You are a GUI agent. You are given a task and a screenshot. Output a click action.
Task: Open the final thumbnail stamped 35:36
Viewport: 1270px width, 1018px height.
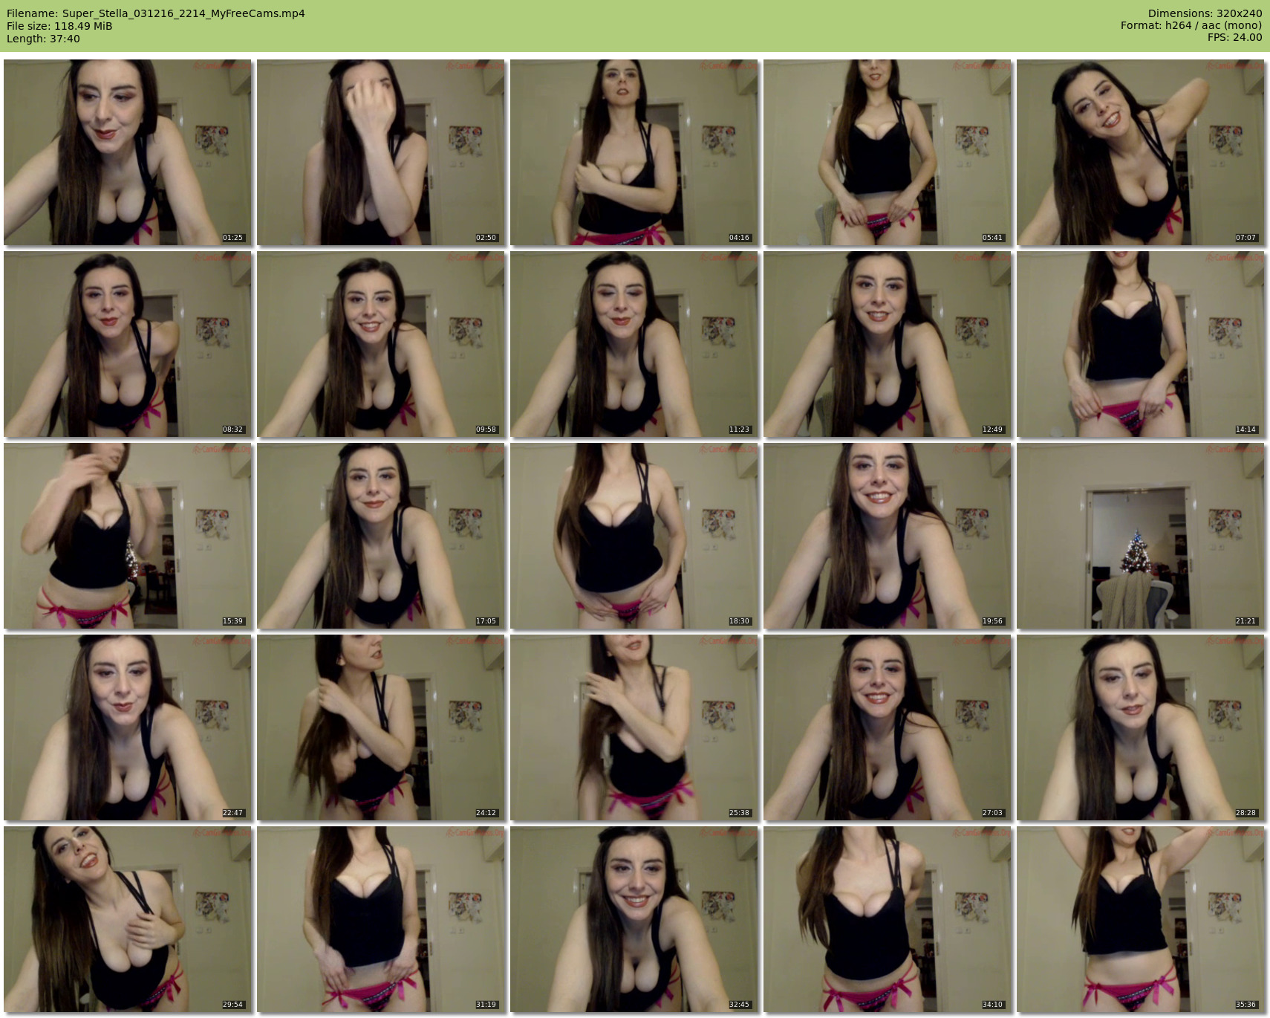click(x=1141, y=919)
